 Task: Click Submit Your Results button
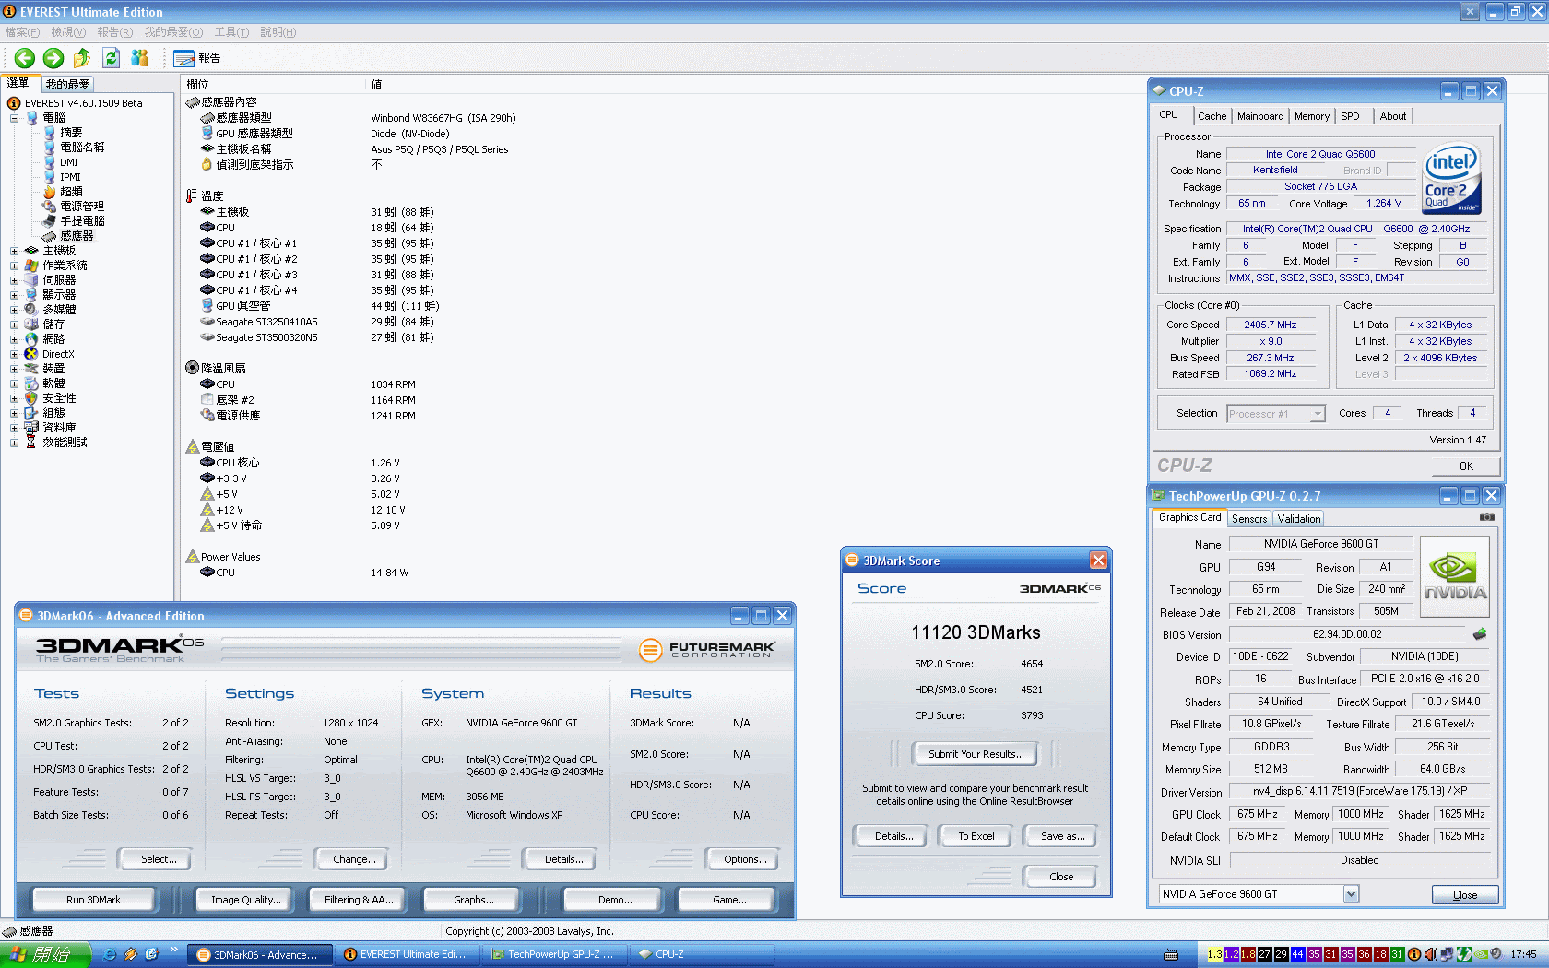click(976, 754)
